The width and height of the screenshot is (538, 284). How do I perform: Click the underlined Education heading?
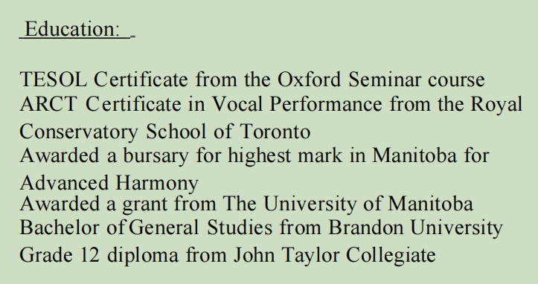click(72, 29)
